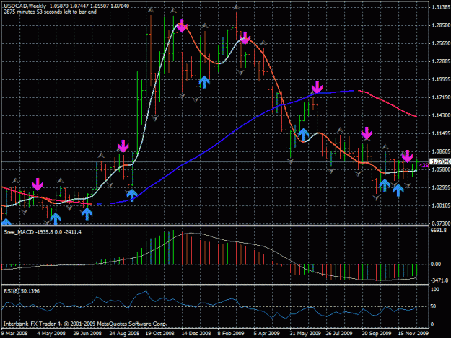Click the USDCAD,Weekly chart title text

click(25, 6)
